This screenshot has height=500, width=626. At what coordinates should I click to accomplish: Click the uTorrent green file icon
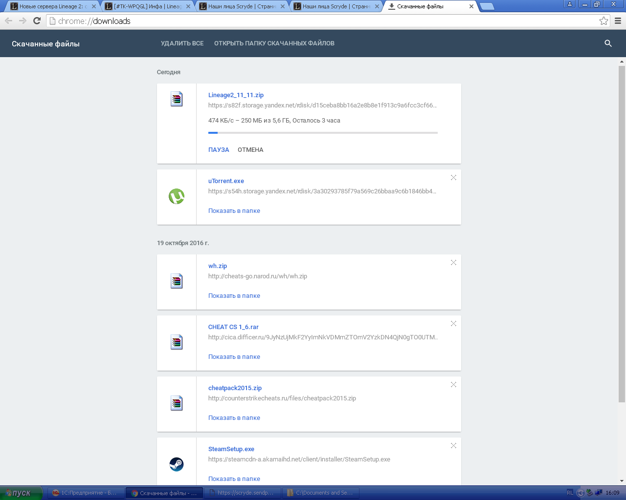[x=177, y=196]
